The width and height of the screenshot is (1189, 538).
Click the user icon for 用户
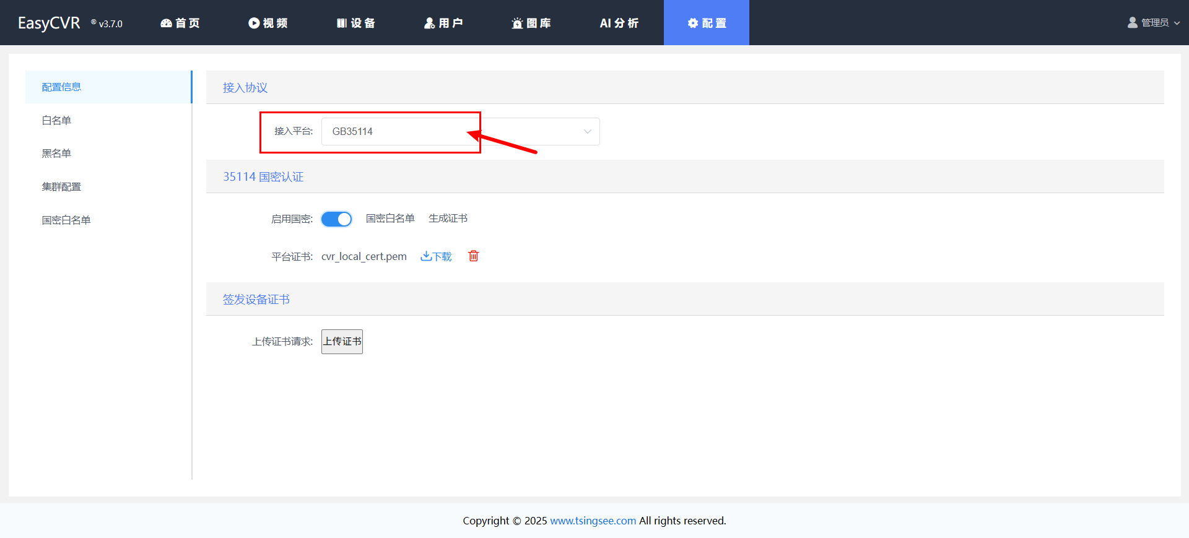coord(429,23)
